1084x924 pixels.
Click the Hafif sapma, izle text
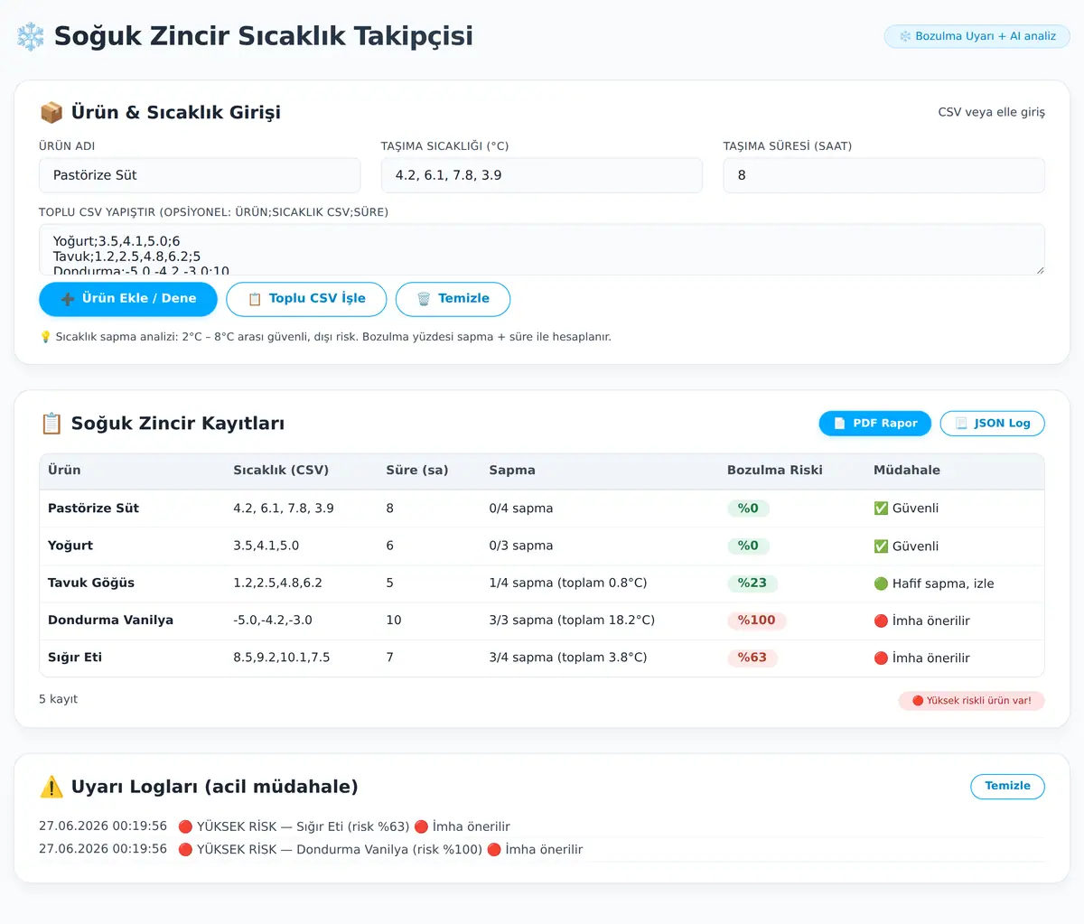(x=943, y=584)
